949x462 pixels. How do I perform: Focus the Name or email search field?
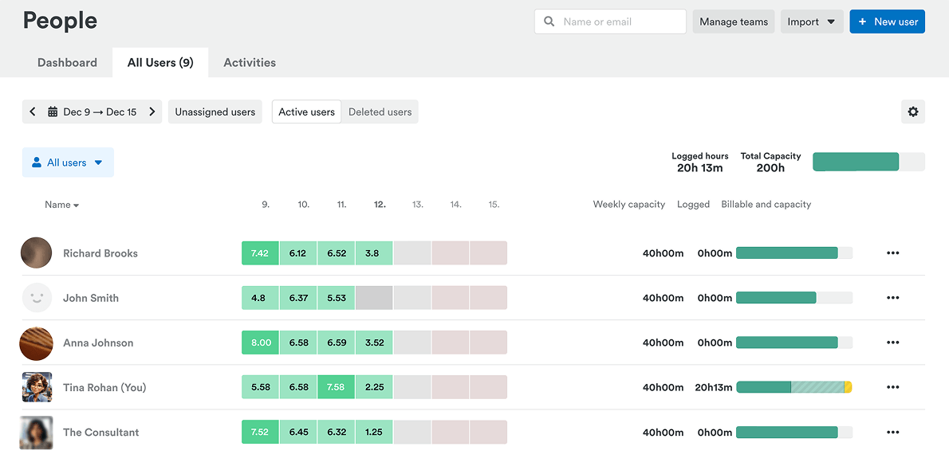click(618, 22)
